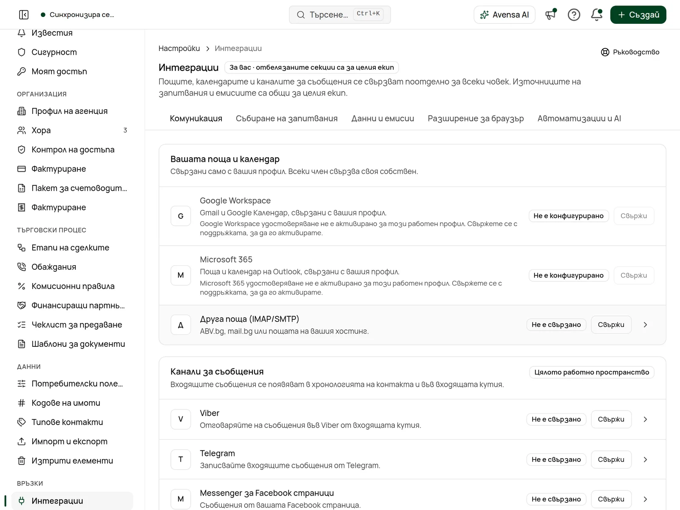Click the trash icon for Изтрити елементи
680x510 pixels.
click(22, 461)
